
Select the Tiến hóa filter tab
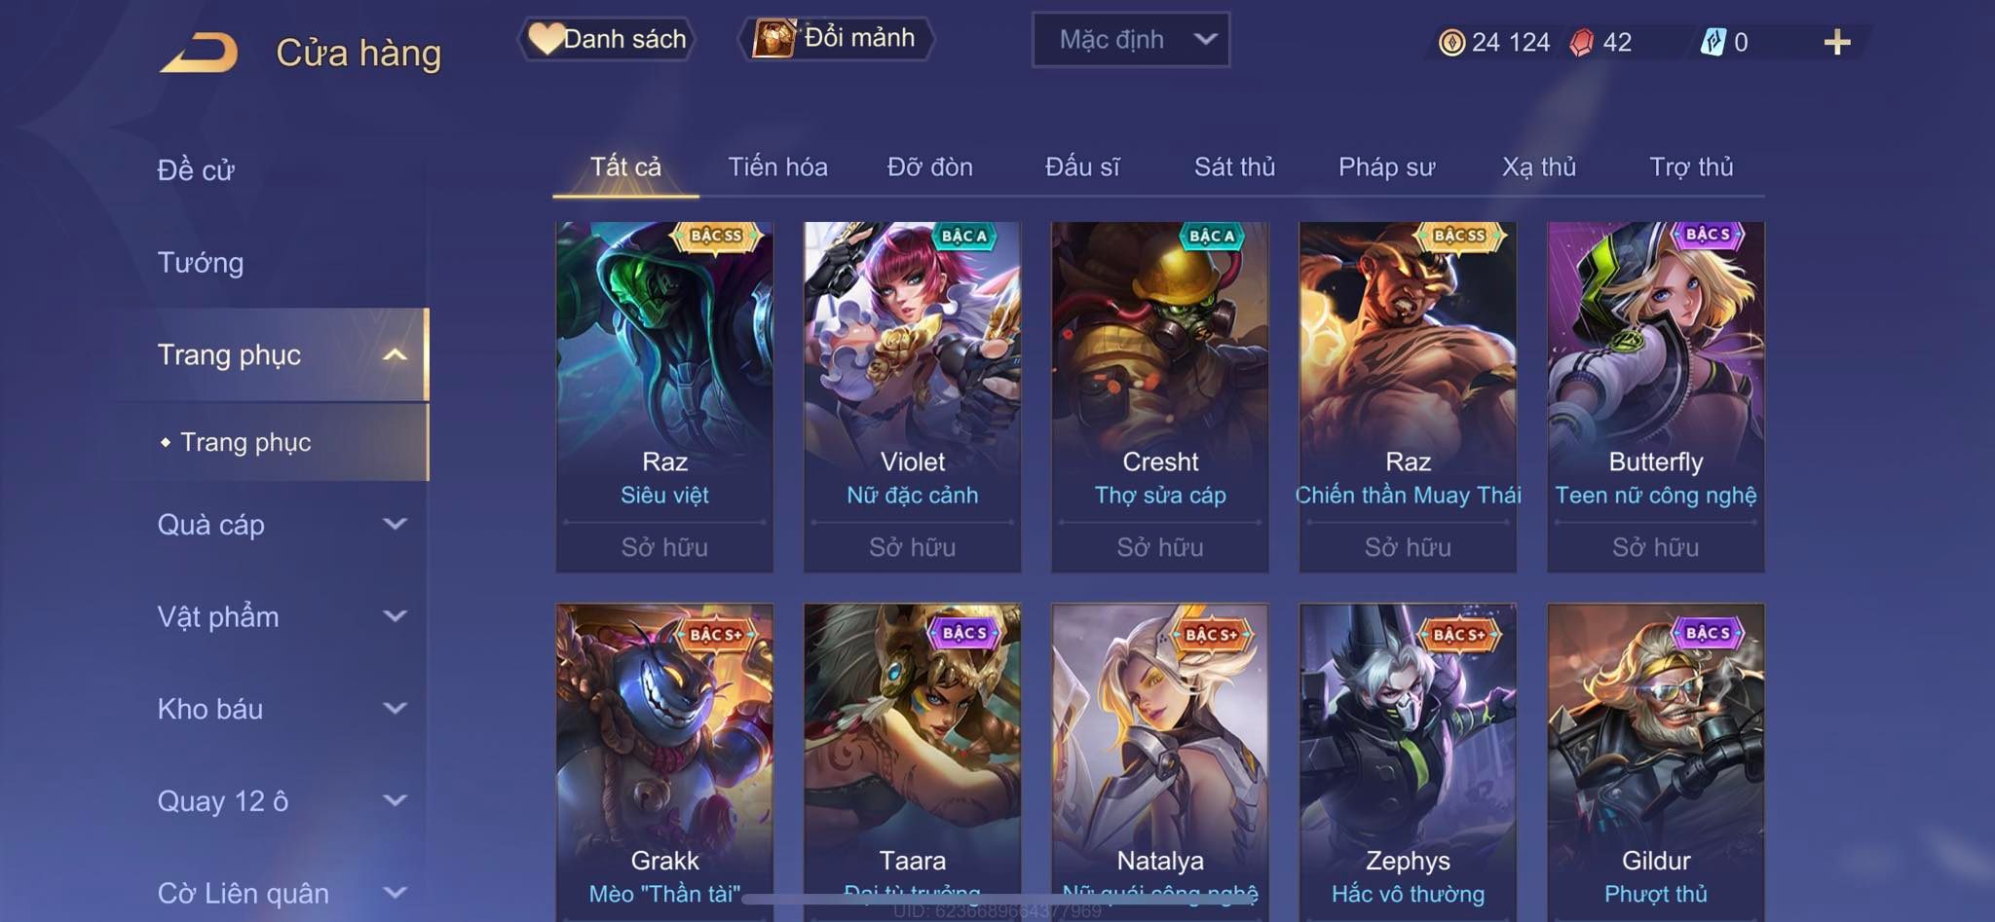tap(777, 166)
